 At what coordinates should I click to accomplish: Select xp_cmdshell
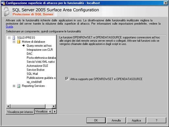point(34,82)
